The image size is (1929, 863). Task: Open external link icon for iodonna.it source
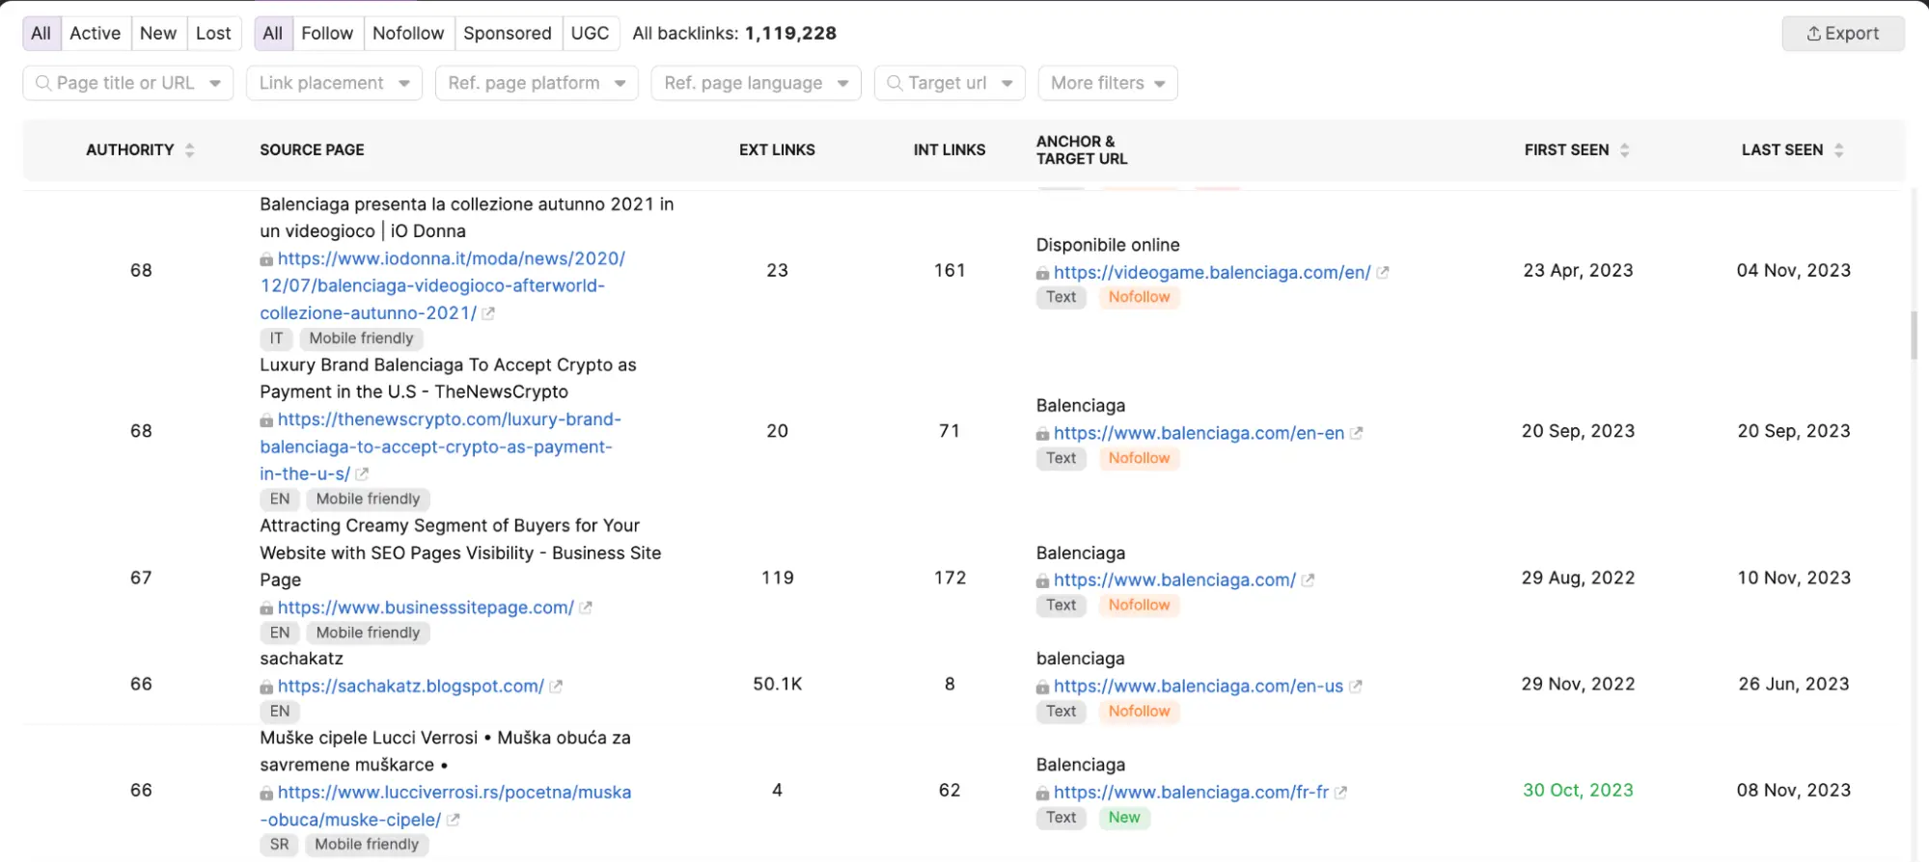point(488,313)
